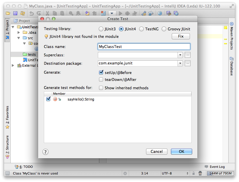This screenshot has height=182, width=239.
Task: Choose the Groovy JUnit option
Action: (176, 29)
